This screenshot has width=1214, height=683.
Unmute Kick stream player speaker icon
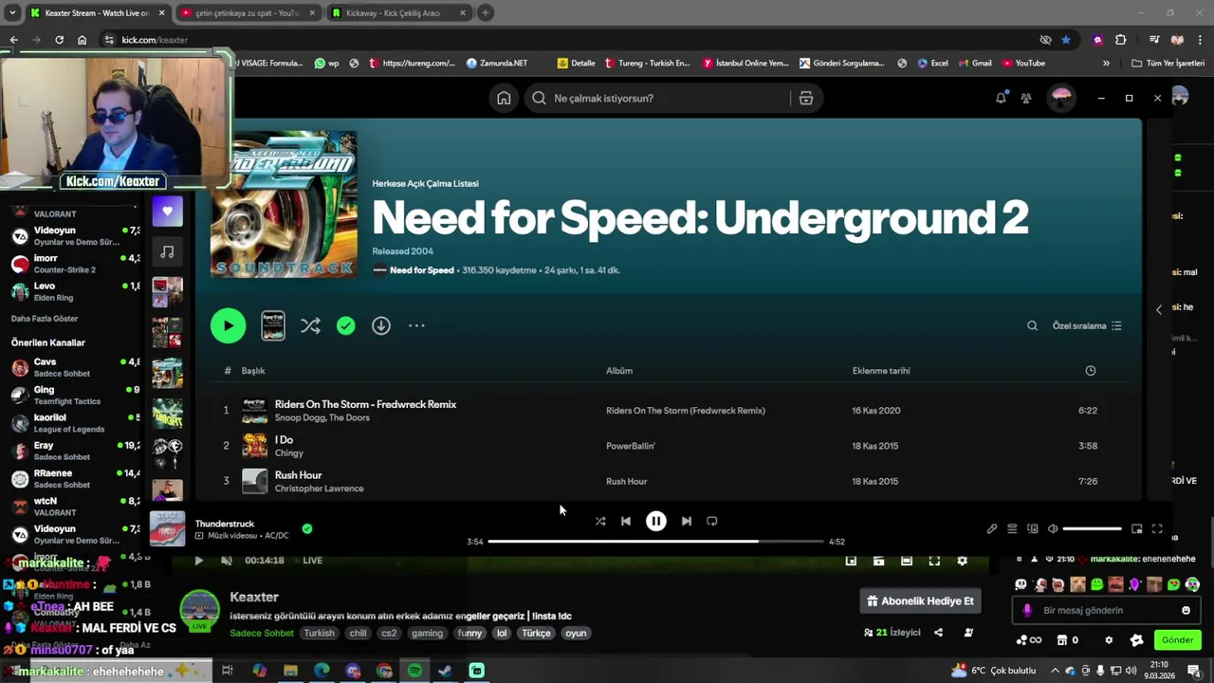pyautogui.click(x=226, y=561)
